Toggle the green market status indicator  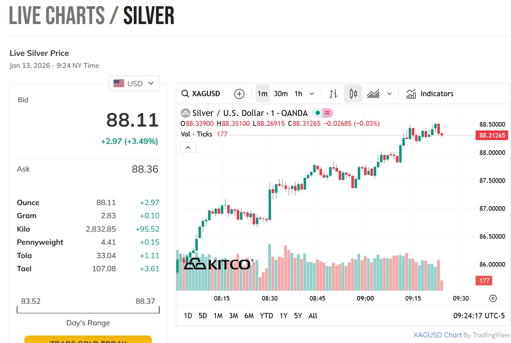[317, 113]
